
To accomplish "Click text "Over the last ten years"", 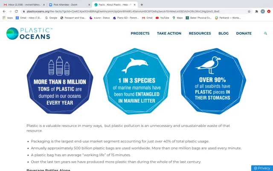I will coord(50,162).
